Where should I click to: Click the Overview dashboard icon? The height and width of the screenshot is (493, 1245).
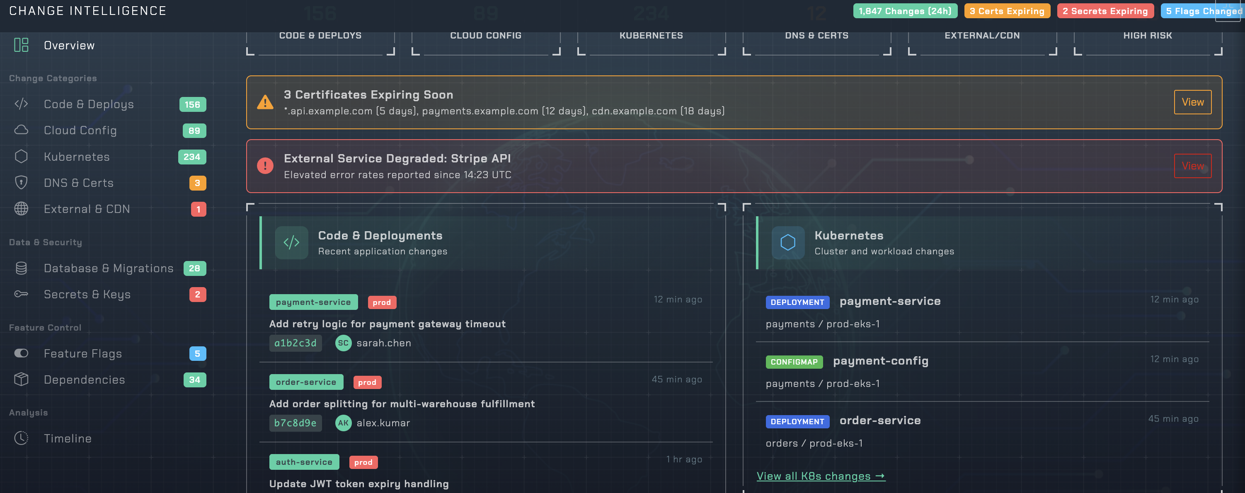tap(21, 45)
